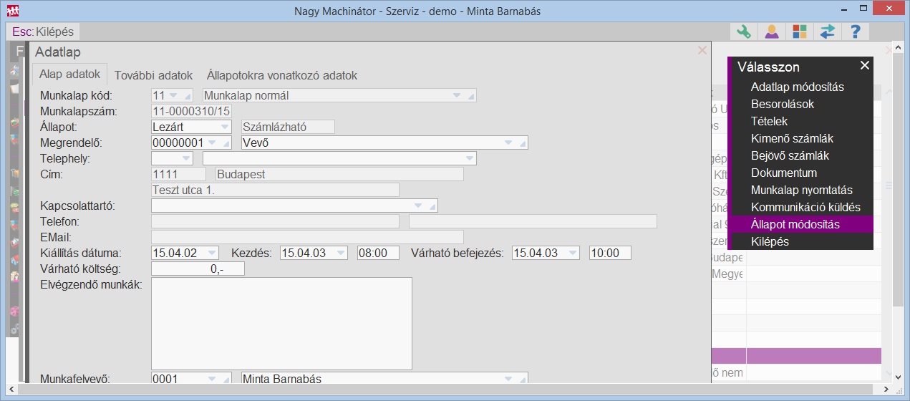The image size is (910, 401).
Task: Open the Várható befejezés date dropdown
Action: pyautogui.click(x=572, y=253)
